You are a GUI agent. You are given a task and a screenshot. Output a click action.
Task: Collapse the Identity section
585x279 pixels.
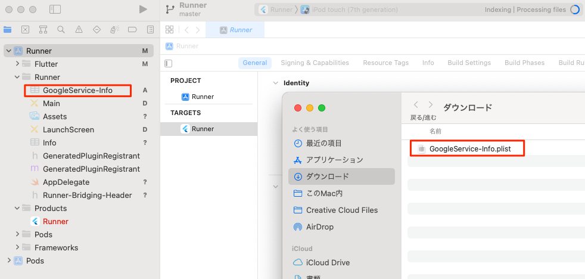275,83
